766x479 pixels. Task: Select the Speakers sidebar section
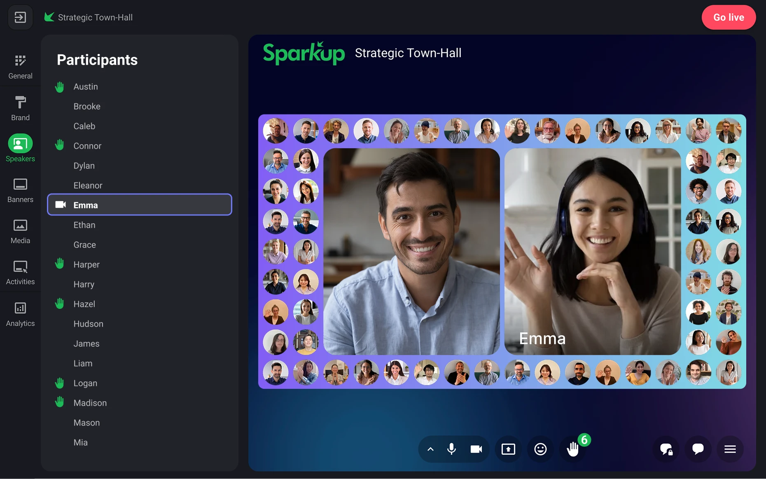click(20, 148)
